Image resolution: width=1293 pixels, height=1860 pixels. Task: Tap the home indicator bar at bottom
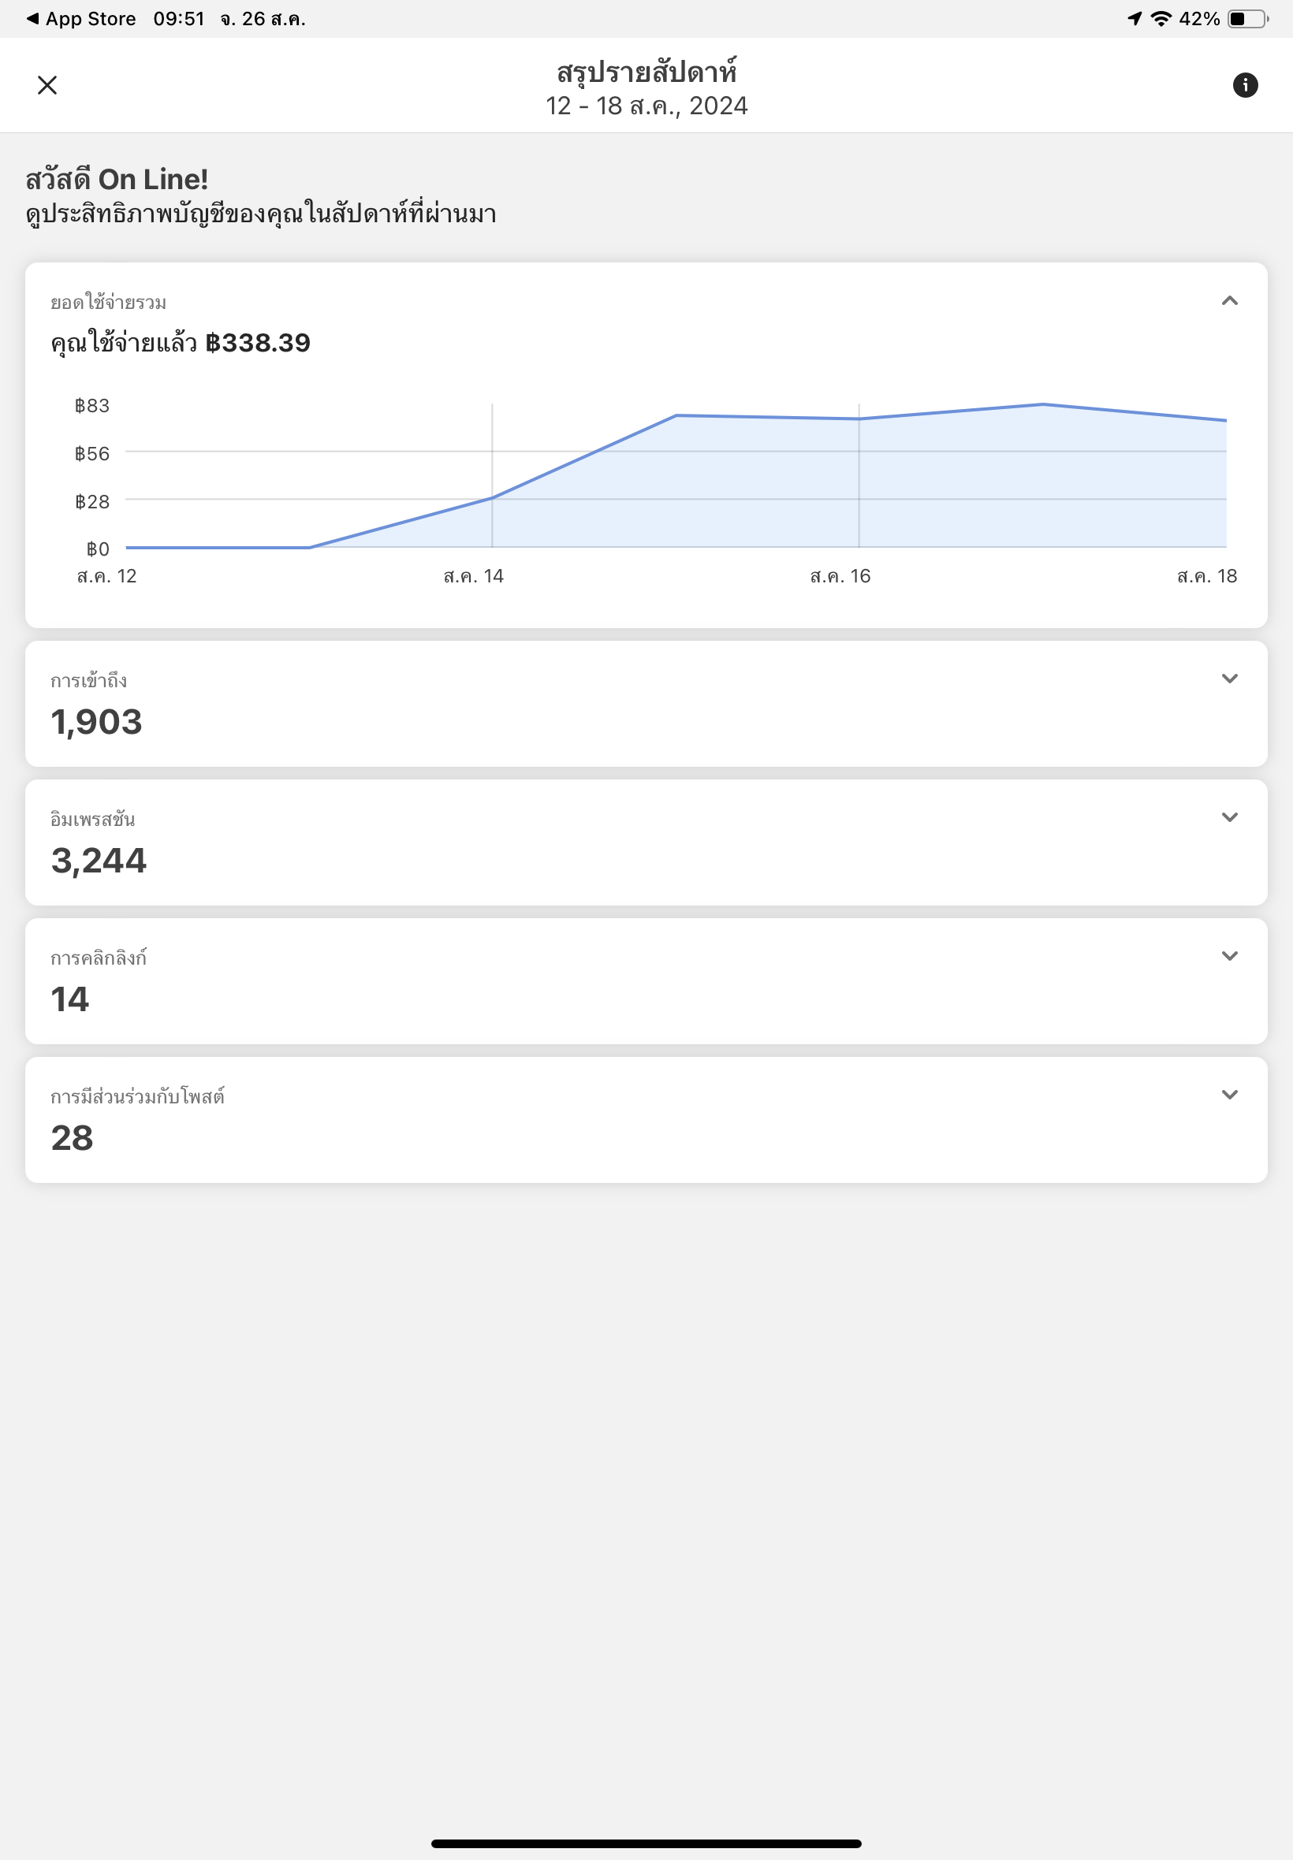[646, 1843]
